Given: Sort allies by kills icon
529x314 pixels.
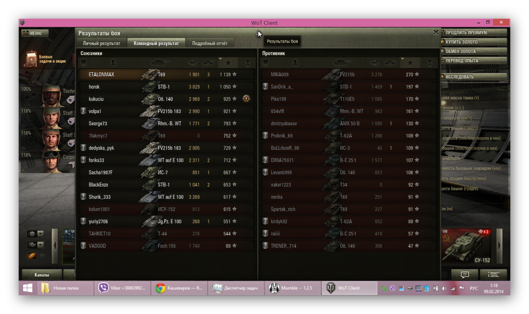Looking at the screenshot, I should pyautogui.click(x=208, y=63).
